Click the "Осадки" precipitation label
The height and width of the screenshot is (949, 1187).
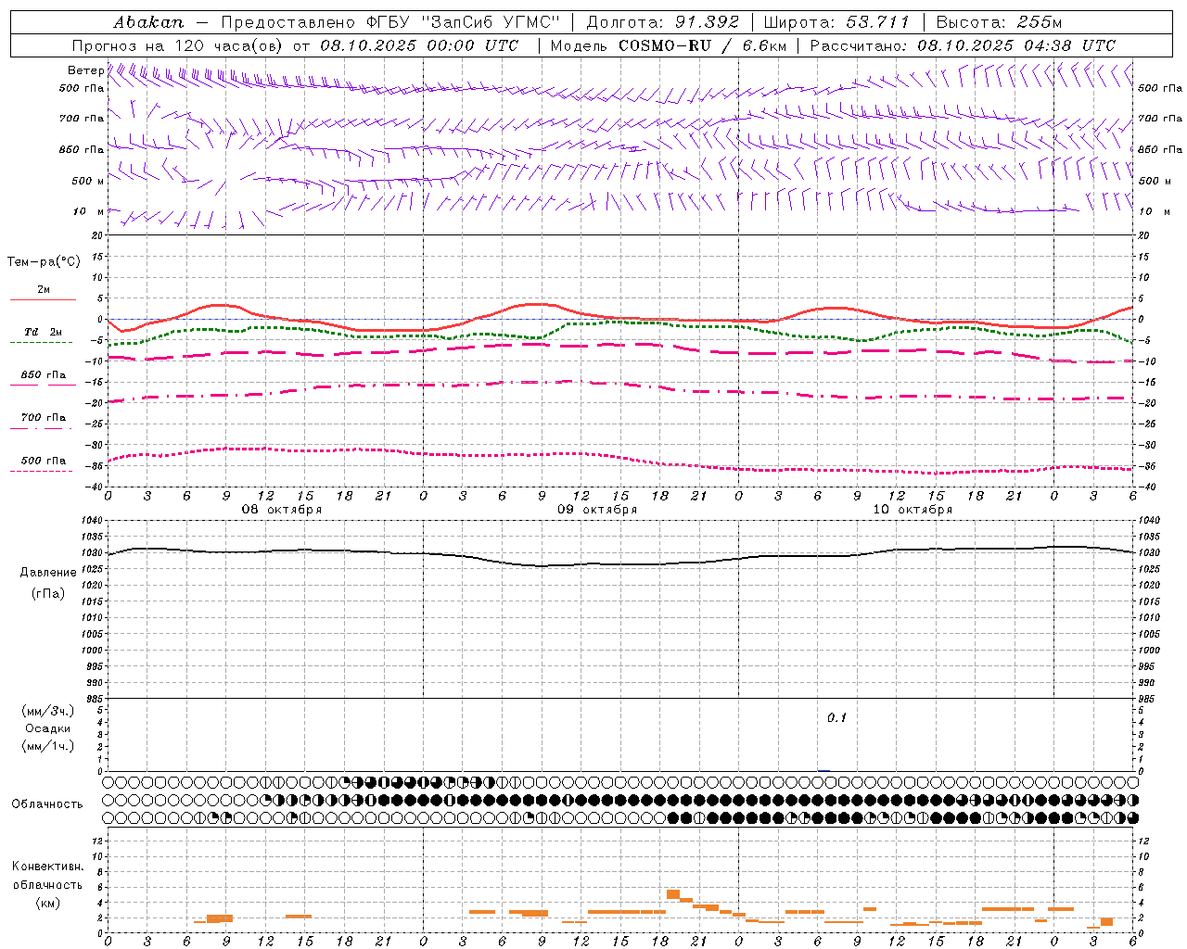[x=48, y=728]
